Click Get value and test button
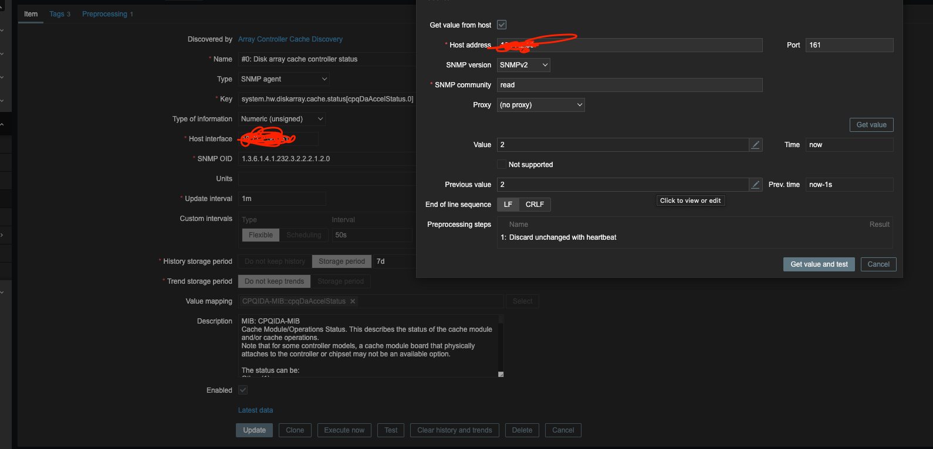This screenshot has width=933, height=449. 819,264
